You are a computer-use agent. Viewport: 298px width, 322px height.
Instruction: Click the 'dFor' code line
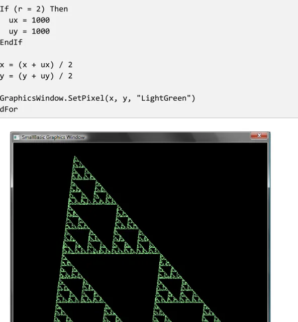click(x=9, y=109)
